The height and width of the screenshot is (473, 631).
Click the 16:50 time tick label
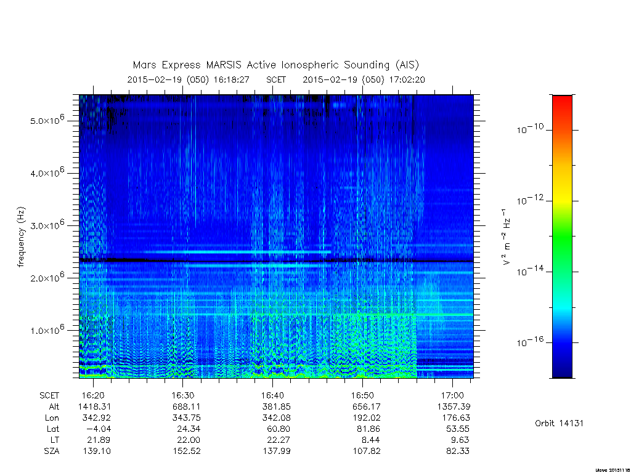(x=362, y=395)
